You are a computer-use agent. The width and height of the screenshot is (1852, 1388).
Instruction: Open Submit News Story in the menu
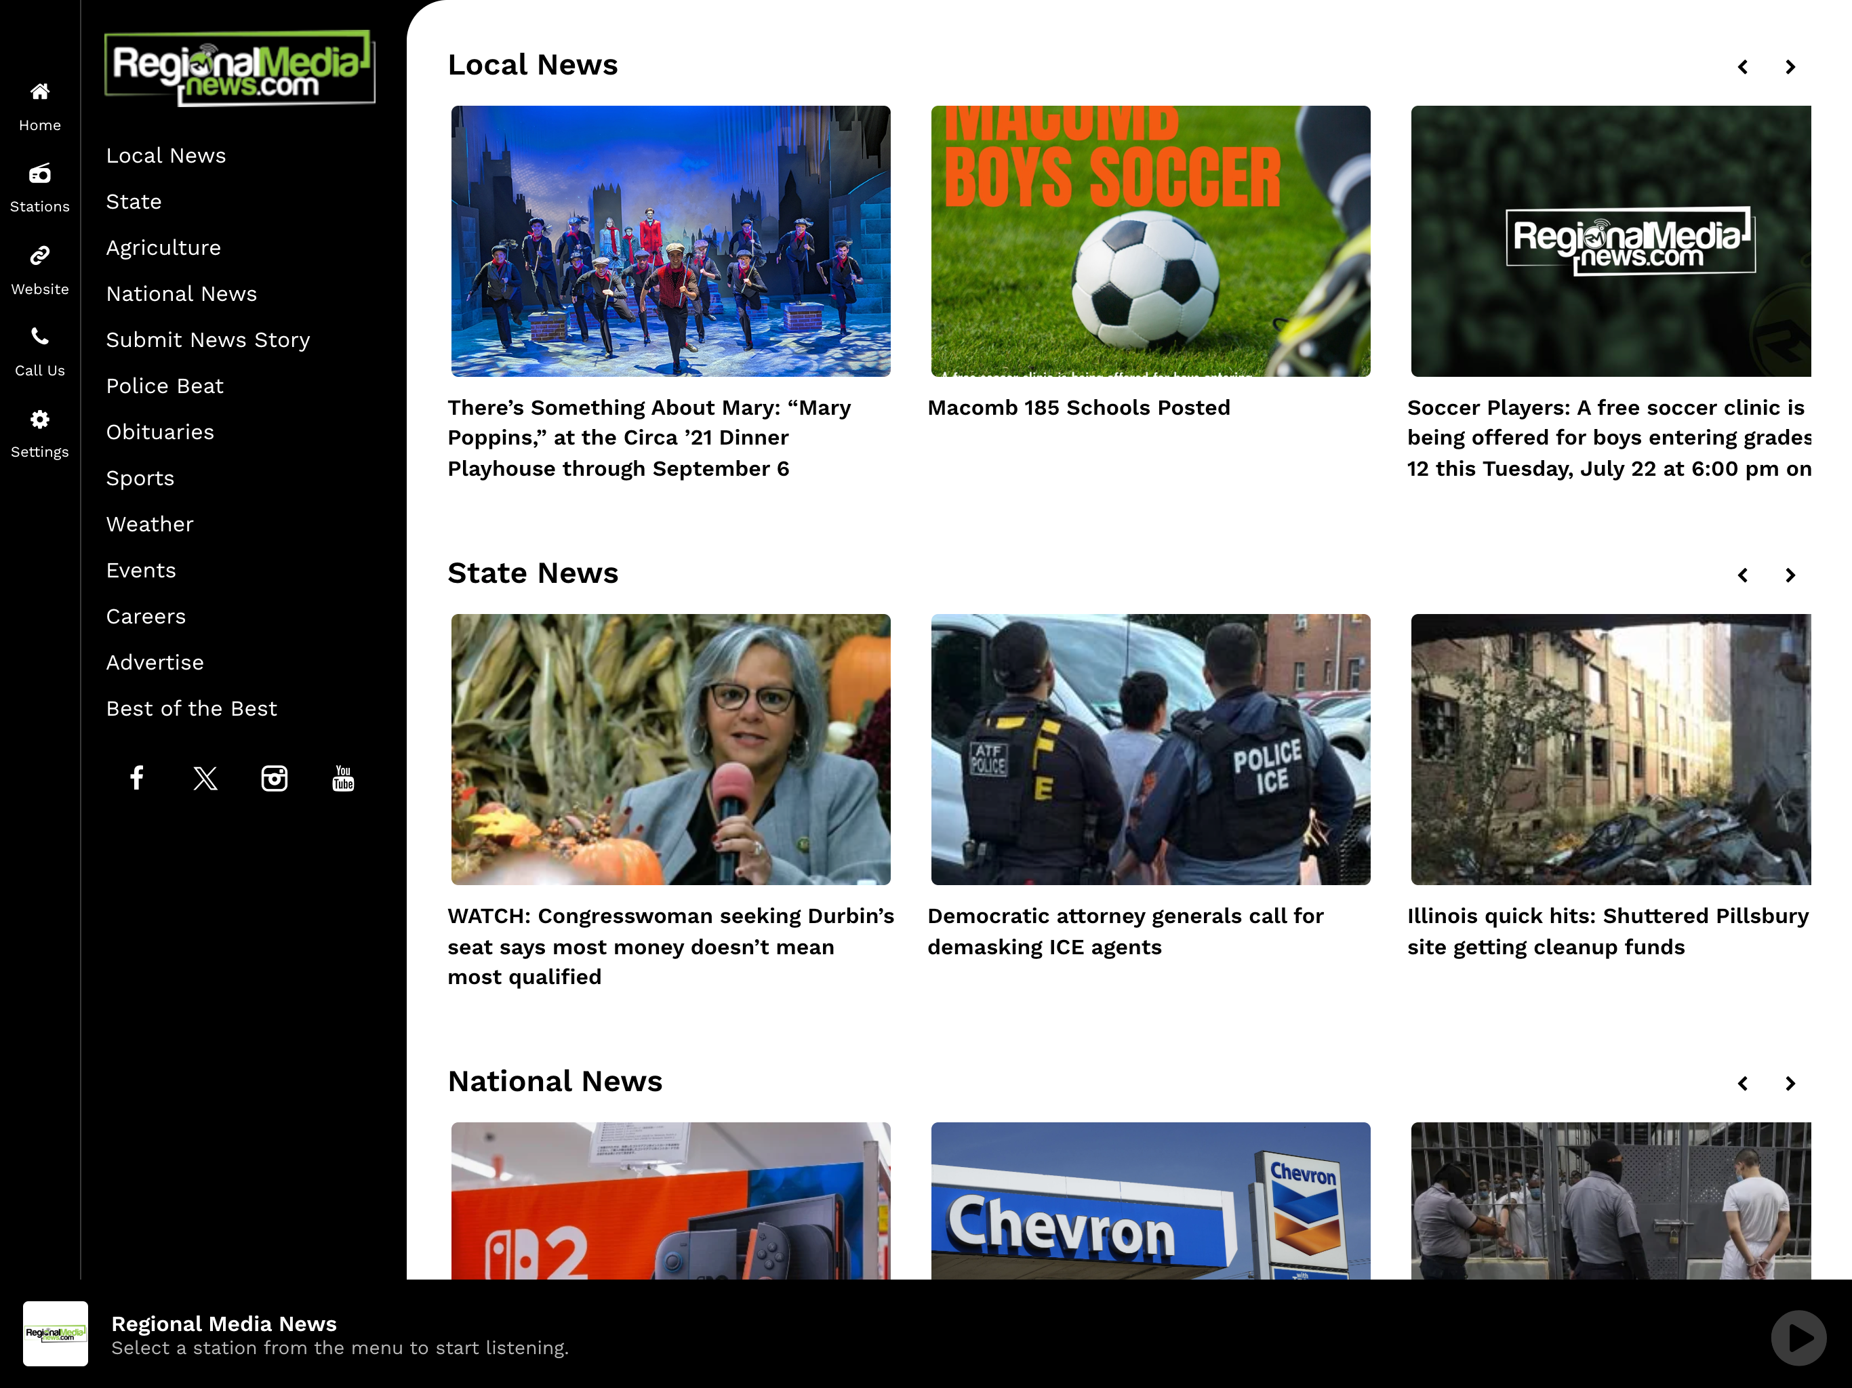pos(207,340)
